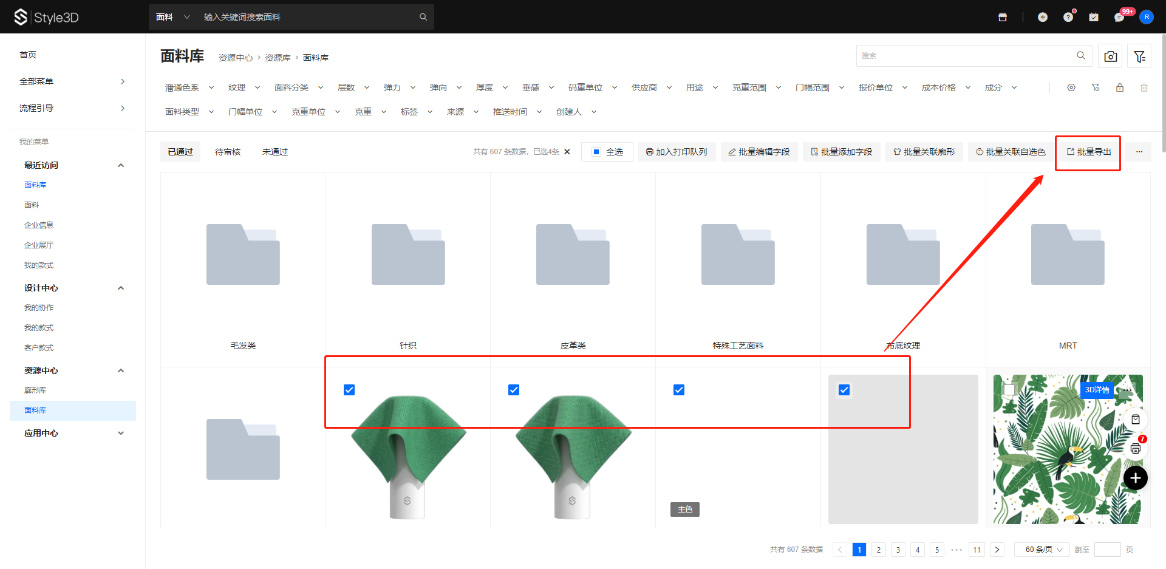Click the 批量导出 button
Screen dimensions: 1166x569
click(1088, 152)
